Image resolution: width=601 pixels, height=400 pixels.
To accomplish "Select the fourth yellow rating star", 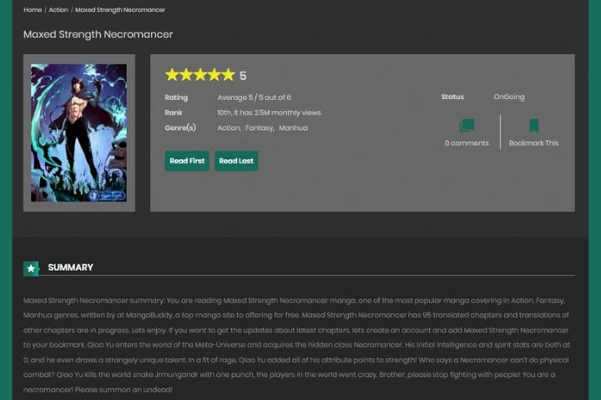I will (215, 75).
